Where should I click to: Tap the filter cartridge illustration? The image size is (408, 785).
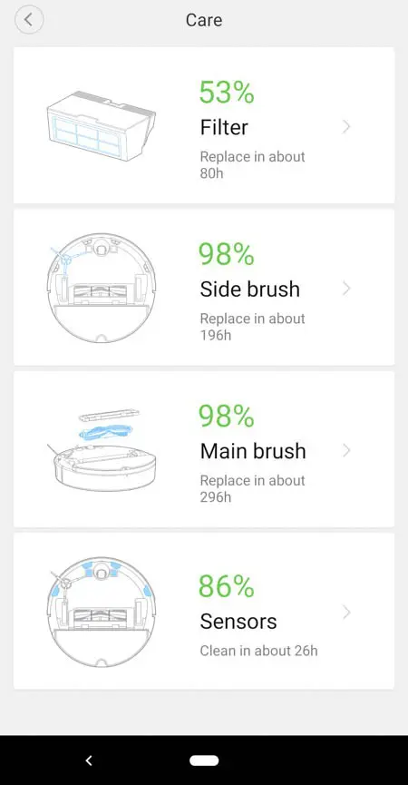point(101,125)
